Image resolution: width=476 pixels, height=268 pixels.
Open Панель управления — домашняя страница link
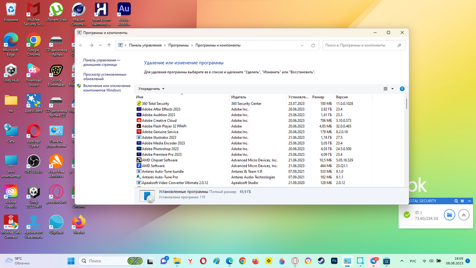102,62
